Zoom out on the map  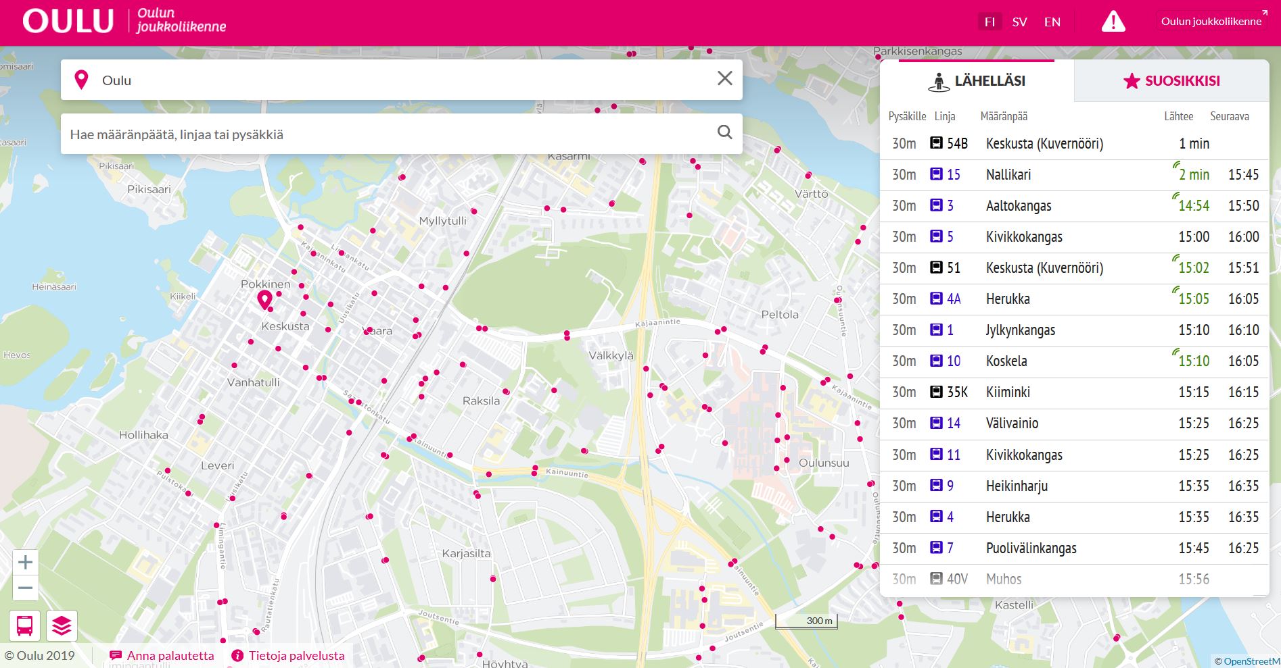[x=26, y=588]
